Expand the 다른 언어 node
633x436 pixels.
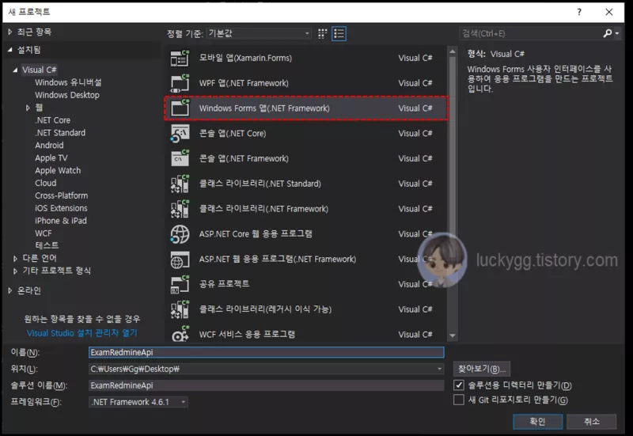pos(15,259)
